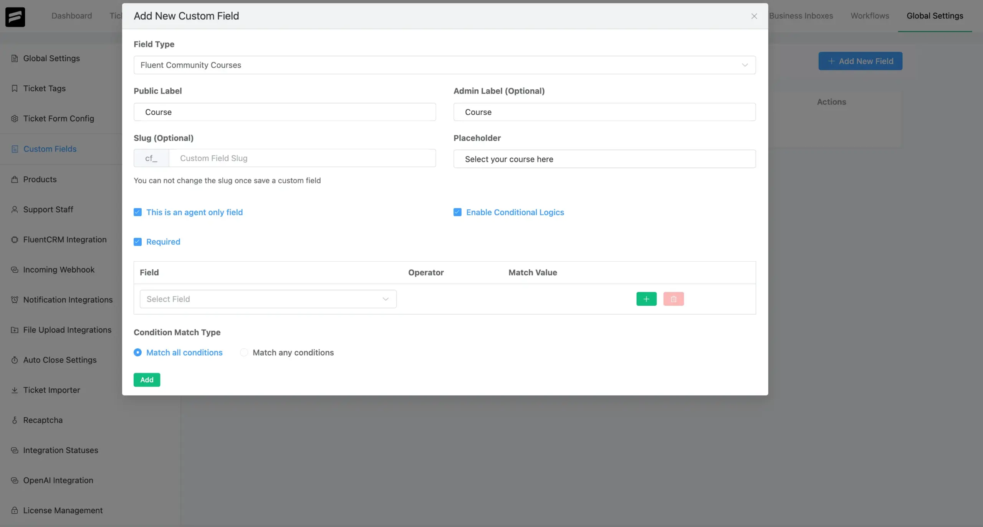Add a condition row with green plus
The image size is (983, 527).
(646, 299)
